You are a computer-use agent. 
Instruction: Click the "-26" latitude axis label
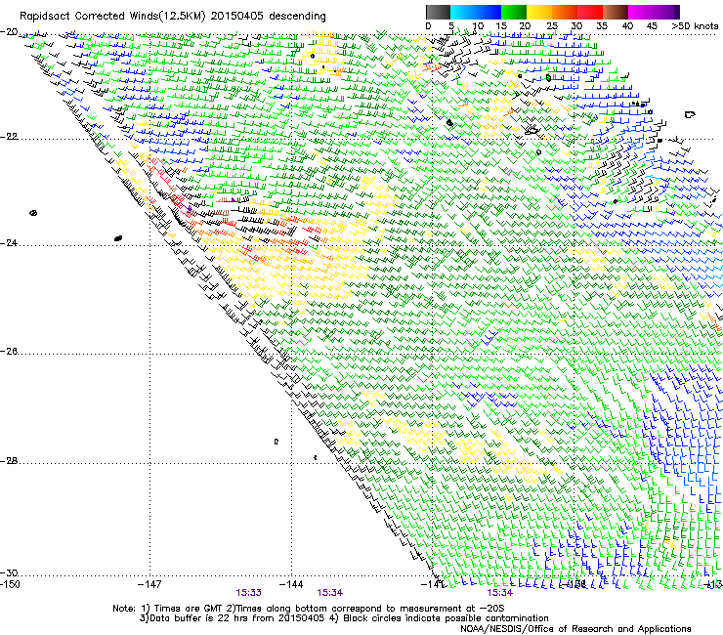9,352
